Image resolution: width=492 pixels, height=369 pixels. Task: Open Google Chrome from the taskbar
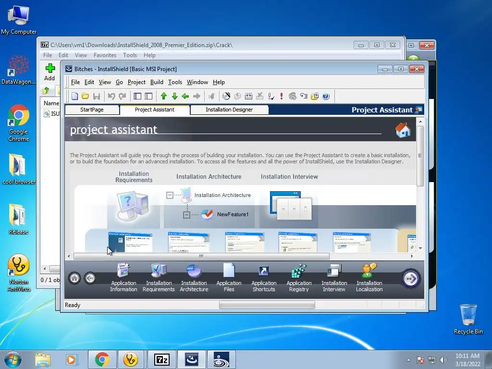[102, 359]
